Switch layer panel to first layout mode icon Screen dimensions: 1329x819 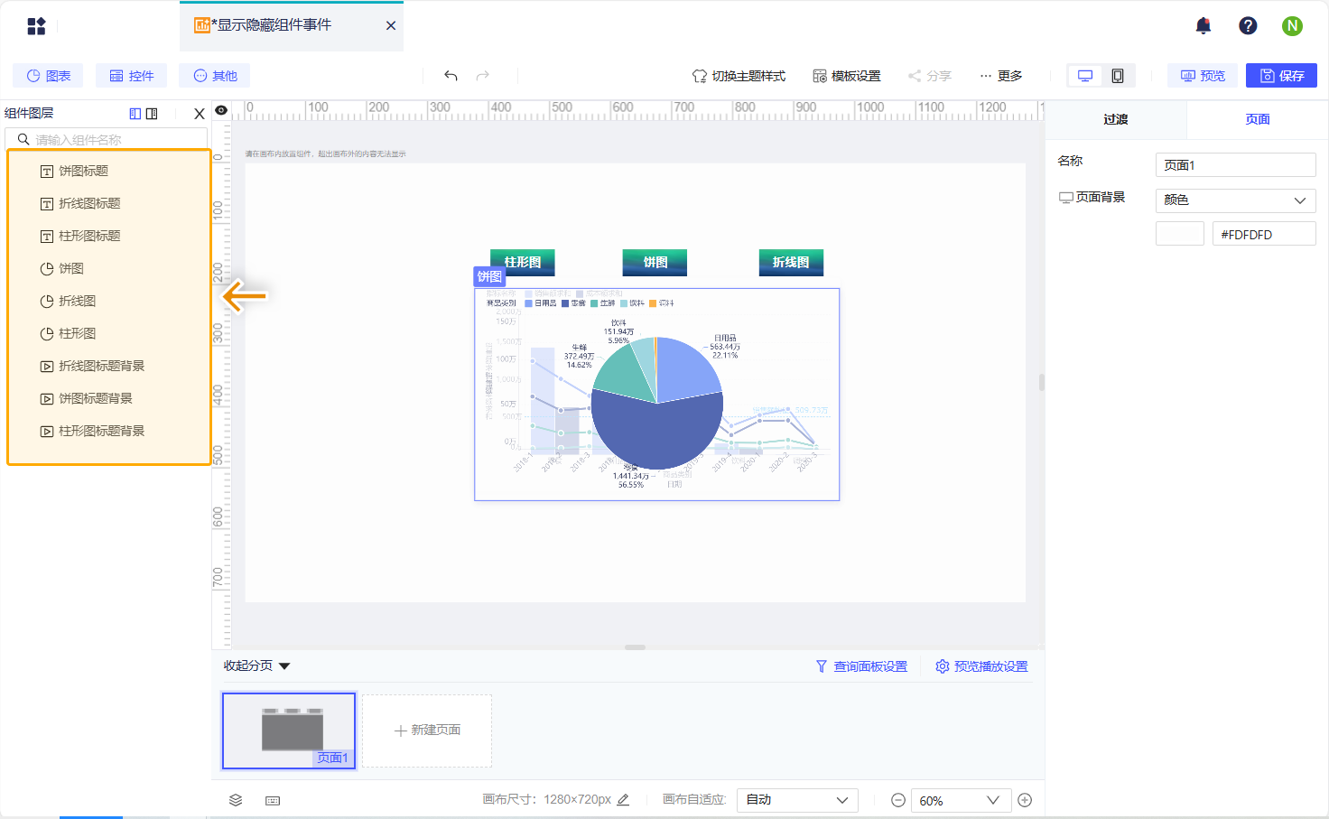135,114
